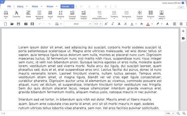Click the note tag icon in sidebar
187x116 pixels.
183,39
